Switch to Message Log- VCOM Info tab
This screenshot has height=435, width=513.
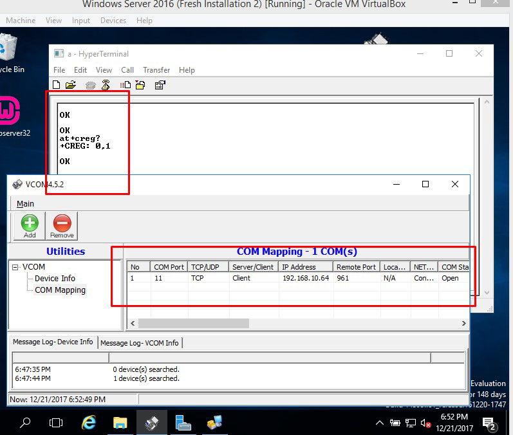[x=140, y=343]
